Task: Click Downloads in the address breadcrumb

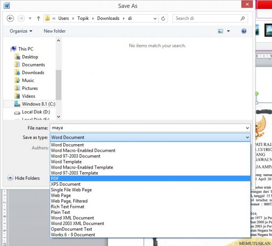Action: (x=108, y=18)
